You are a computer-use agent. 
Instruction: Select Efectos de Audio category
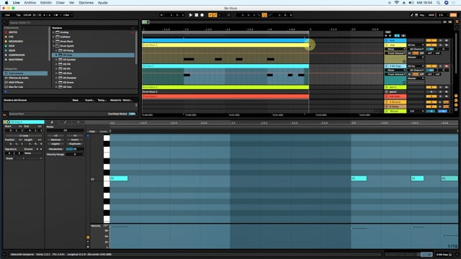(18, 78)
